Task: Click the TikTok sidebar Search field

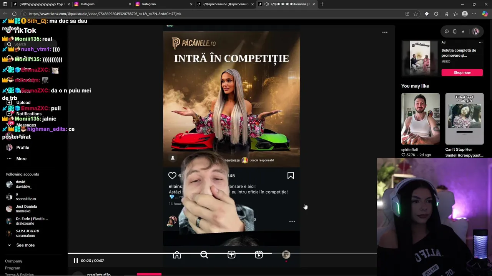Action: coord(31,44)
